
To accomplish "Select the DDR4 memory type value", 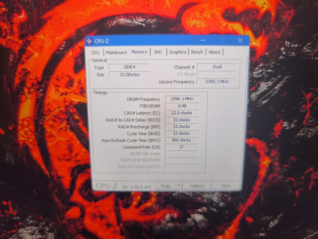I will coord(130,67).
